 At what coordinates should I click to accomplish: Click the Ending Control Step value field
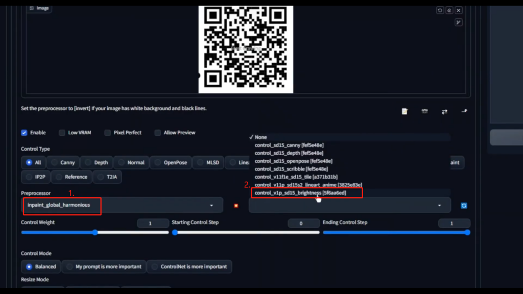click(454, 224)
